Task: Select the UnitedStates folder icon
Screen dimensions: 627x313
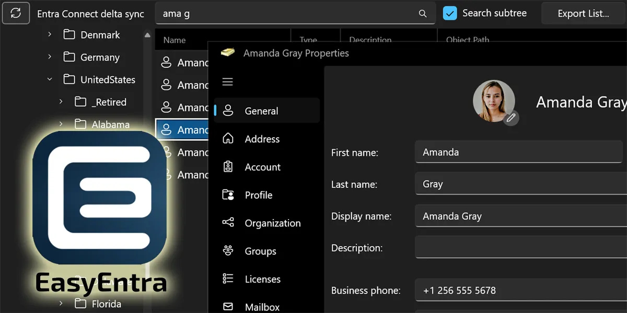Action: point(69,79)
